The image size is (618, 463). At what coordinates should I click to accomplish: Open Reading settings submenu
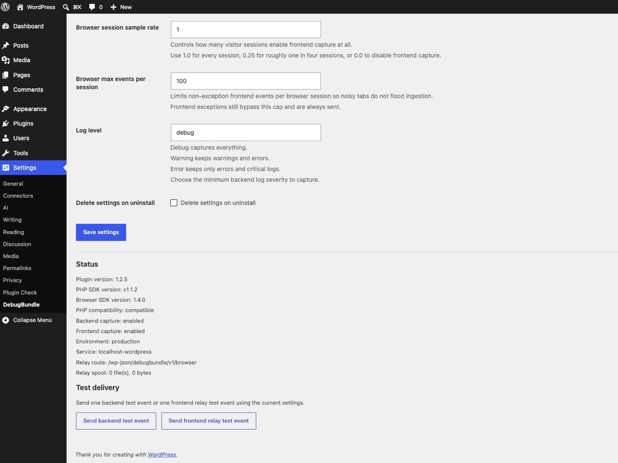(14, 232)
